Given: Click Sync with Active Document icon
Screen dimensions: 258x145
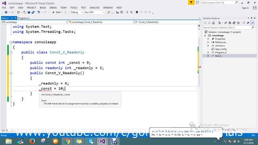Looking at the screenshot, I should [x=226, y=23].
